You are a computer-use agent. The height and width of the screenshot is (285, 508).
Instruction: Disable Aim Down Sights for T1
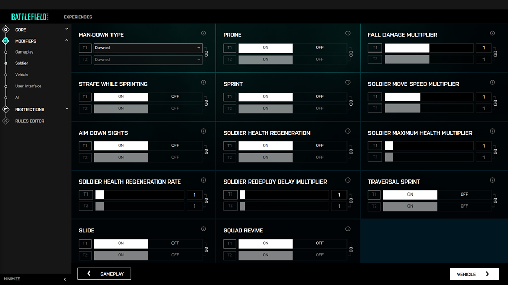pyautogui.click(x=175, y=146)
